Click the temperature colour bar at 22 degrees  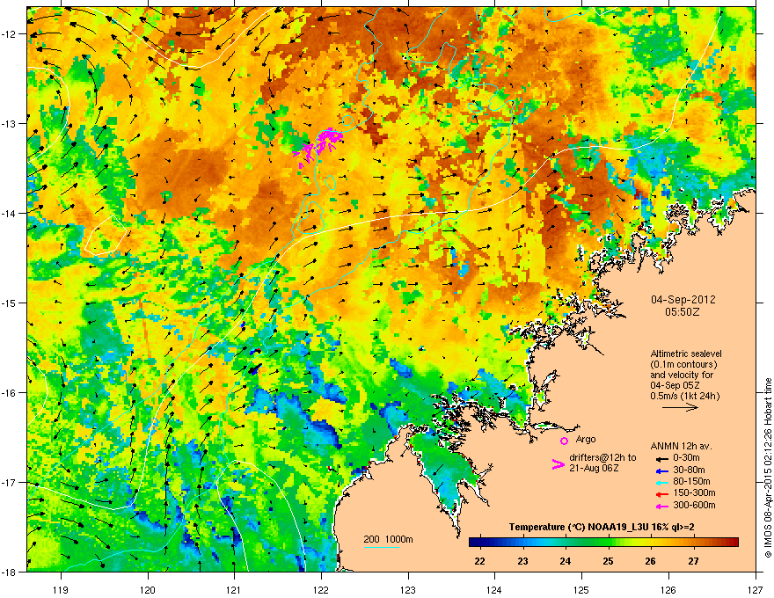480,543
